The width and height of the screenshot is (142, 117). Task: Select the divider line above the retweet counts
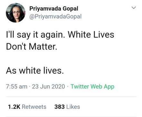[x=71, y=97]
